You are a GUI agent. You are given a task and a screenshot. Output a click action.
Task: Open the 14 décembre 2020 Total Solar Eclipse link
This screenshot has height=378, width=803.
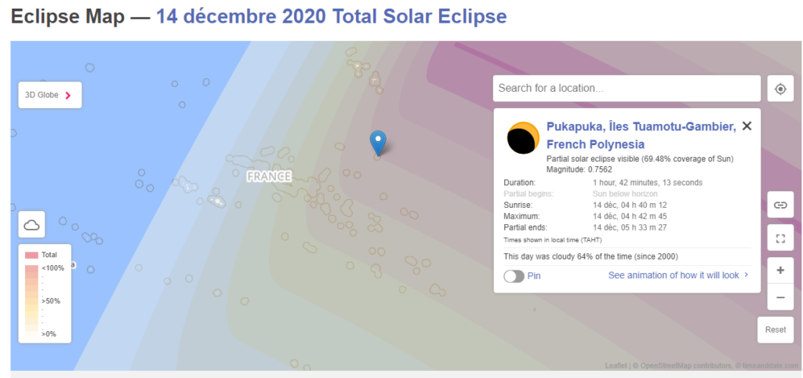click(332, 16)
